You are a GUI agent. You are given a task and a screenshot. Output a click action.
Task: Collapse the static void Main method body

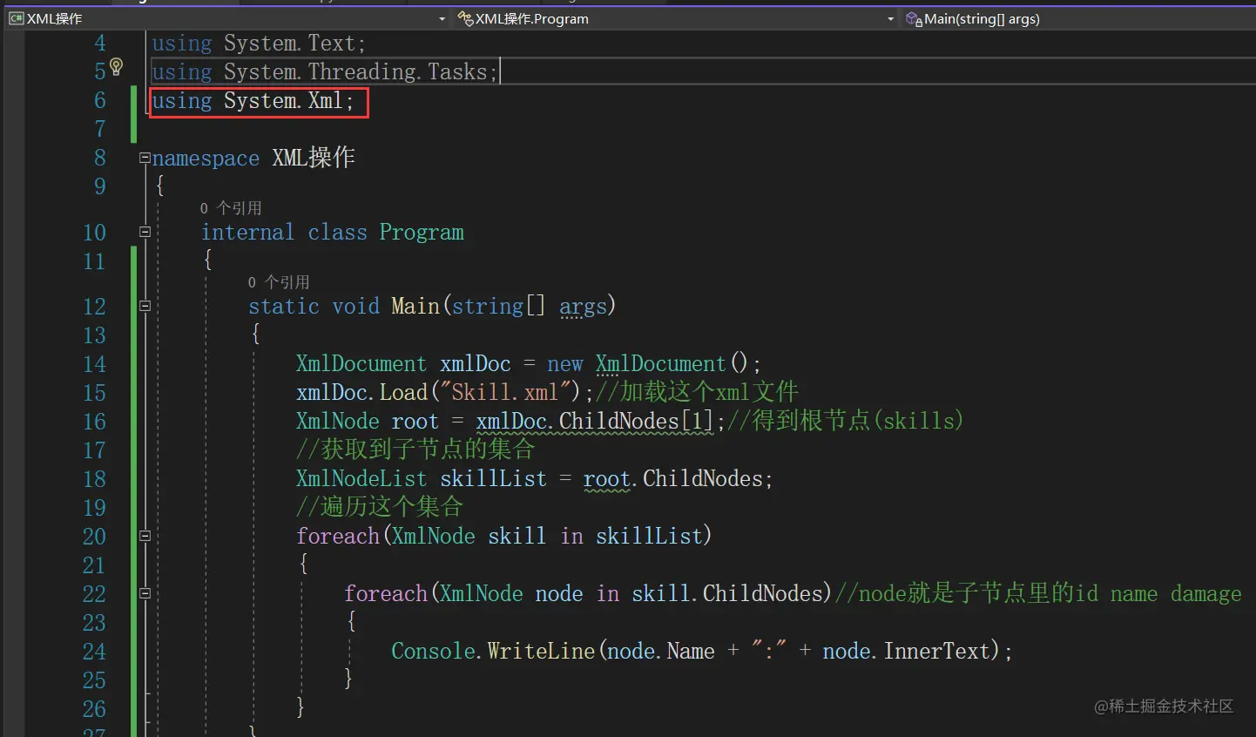pos(145,306)
